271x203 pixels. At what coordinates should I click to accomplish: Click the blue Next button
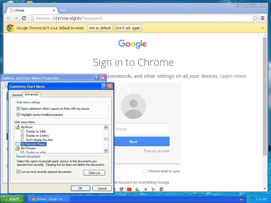click(142, 142)
